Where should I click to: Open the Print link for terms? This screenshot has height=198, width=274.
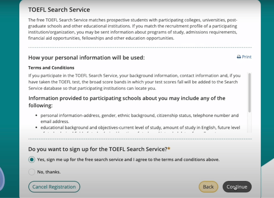pos(244,57)
